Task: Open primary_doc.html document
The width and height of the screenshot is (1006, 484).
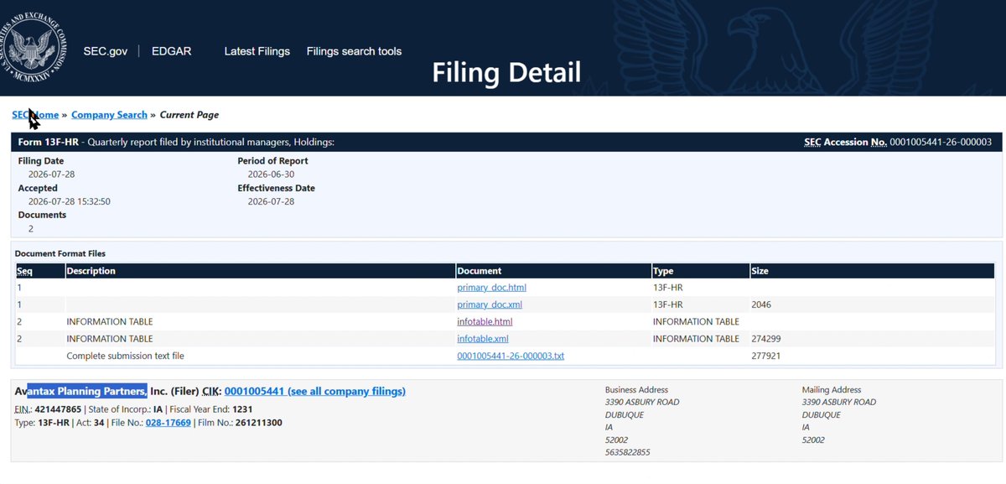Action: point(491,288)
